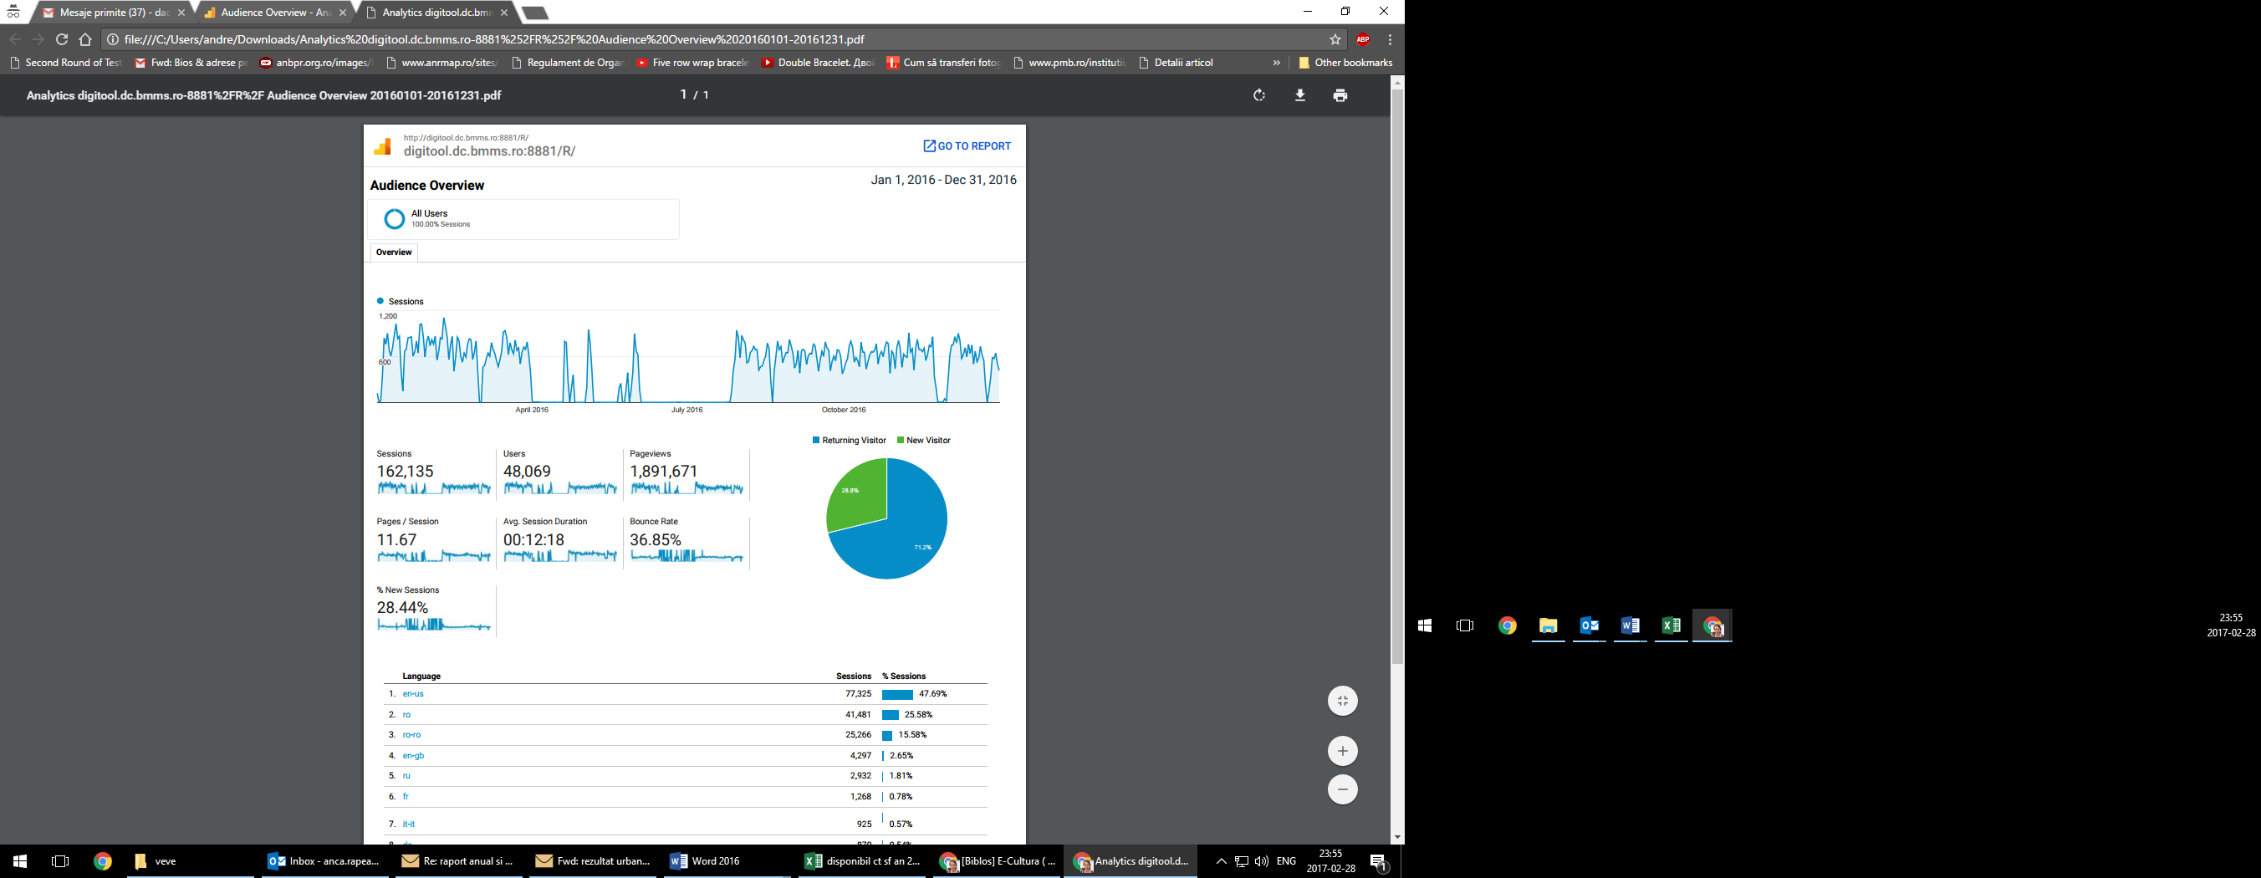Zoom out of the PDF
This screenshot has width=2261, height=878.
[1342, 789]
